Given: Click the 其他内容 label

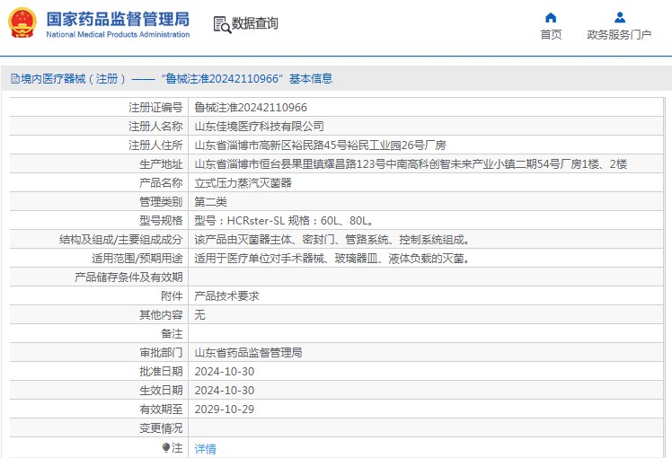Looking at the screenshot, I should (161, 314).
